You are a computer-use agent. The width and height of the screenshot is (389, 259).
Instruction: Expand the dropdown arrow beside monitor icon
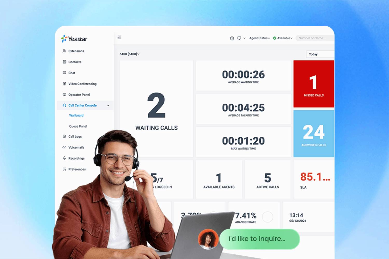pos(244,38)
